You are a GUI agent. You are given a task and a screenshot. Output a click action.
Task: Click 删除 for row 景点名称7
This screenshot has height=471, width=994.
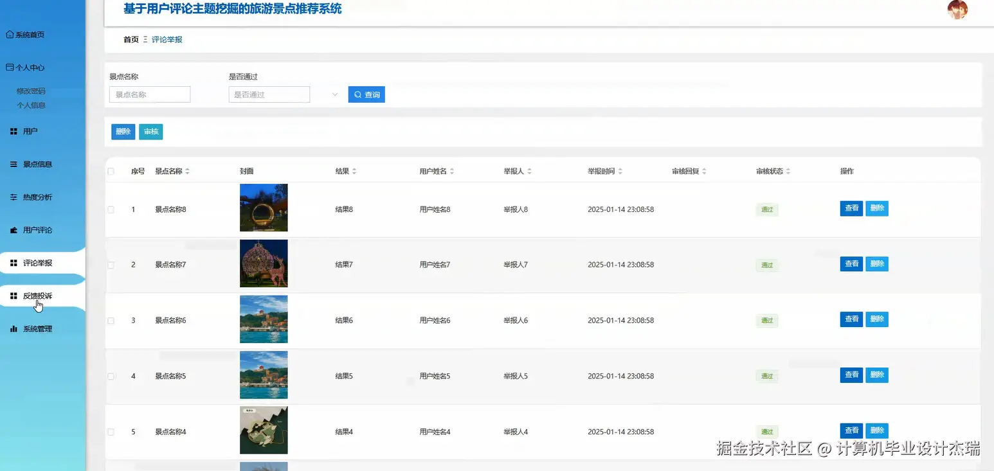point(877,264)
